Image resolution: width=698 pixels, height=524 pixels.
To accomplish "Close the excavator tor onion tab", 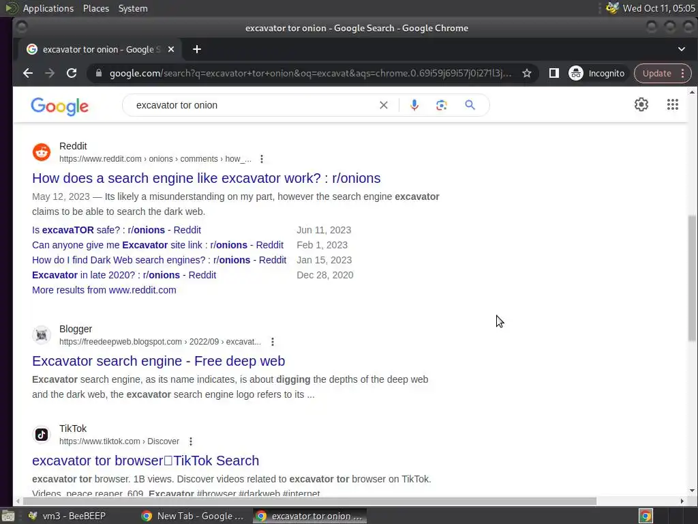I will (171, 49).
